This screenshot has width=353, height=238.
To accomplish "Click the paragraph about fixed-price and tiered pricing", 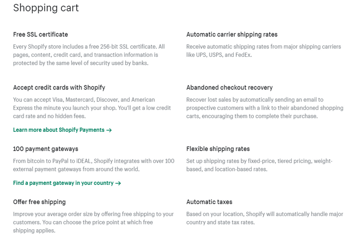I will [x=259, y=165].
